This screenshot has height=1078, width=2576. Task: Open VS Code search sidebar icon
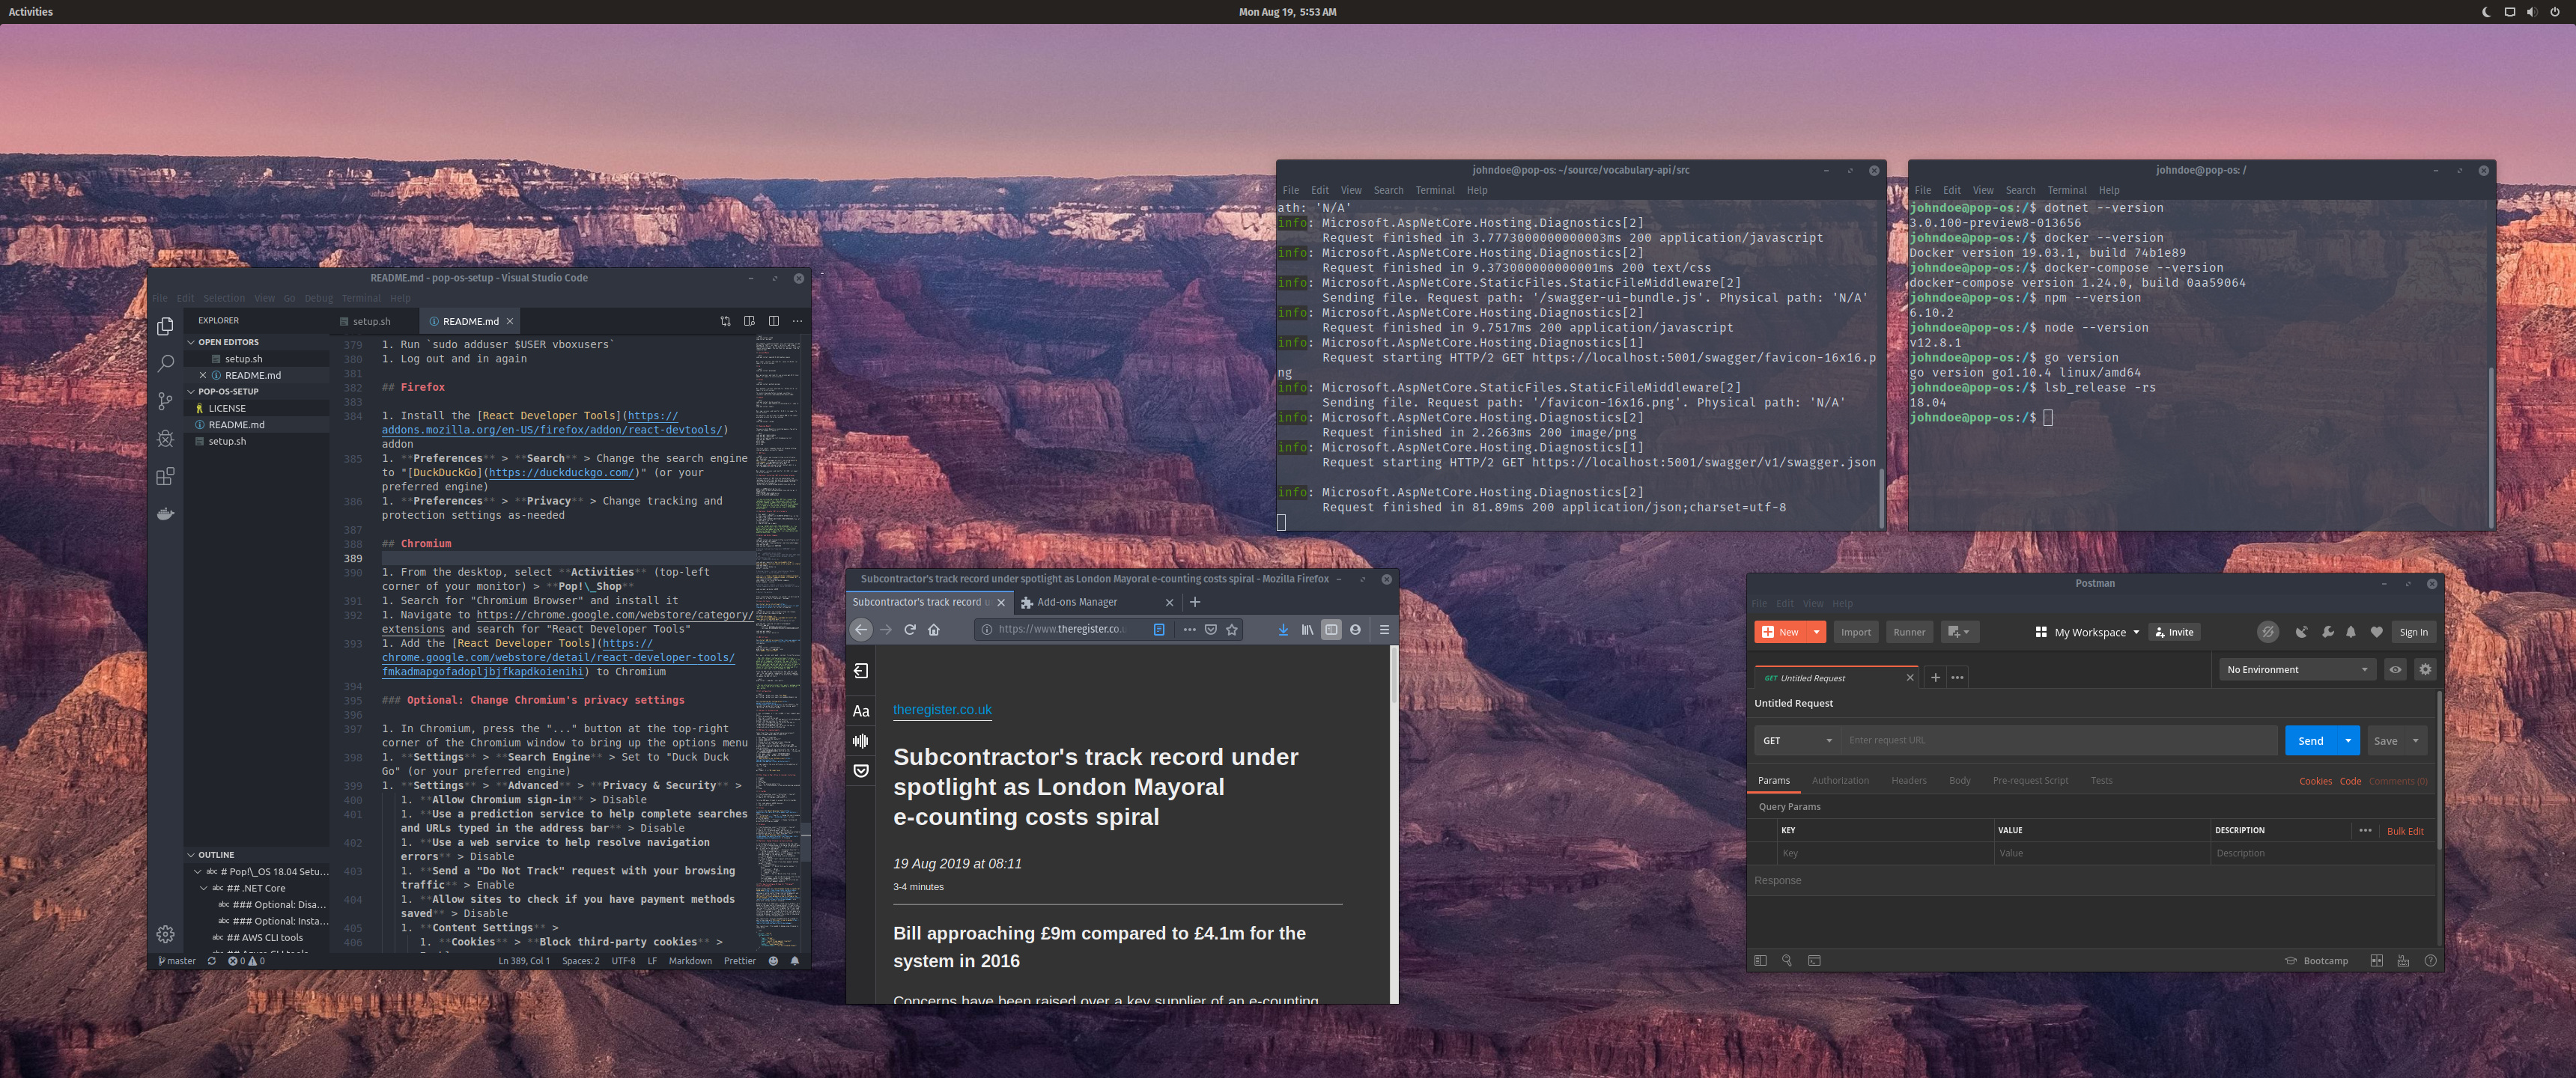coord(166,364)
